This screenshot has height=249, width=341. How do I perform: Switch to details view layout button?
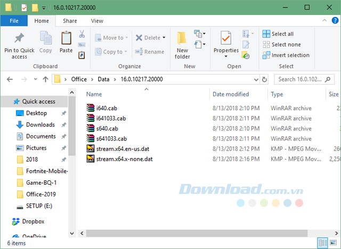click(323, 243)
